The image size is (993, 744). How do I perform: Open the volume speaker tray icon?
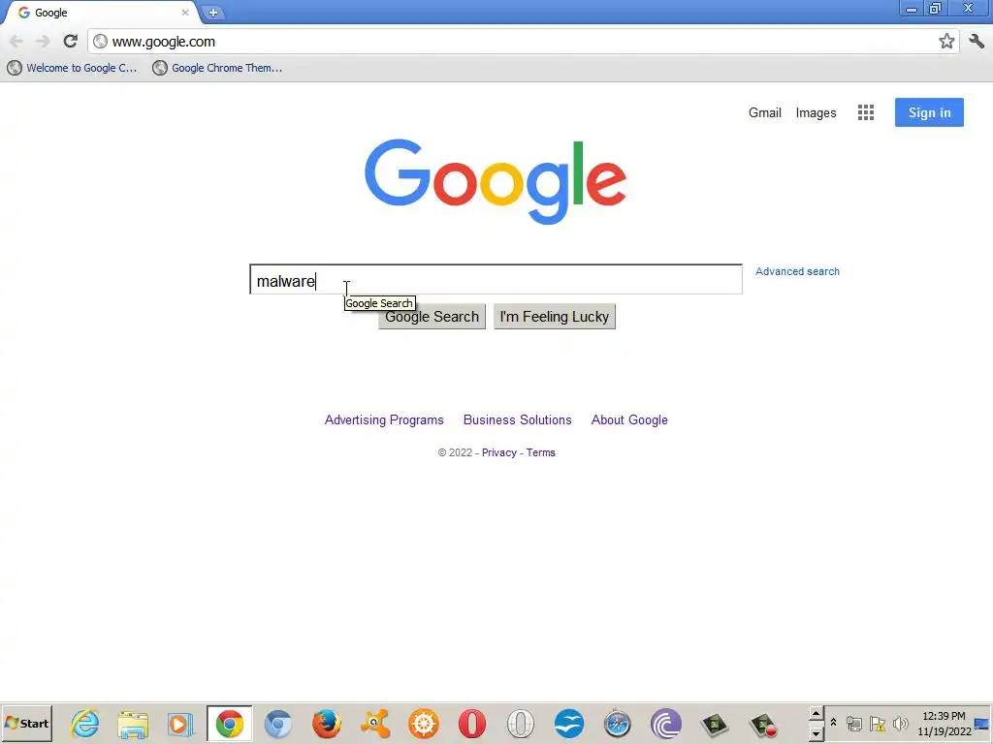tap(900, 723)
